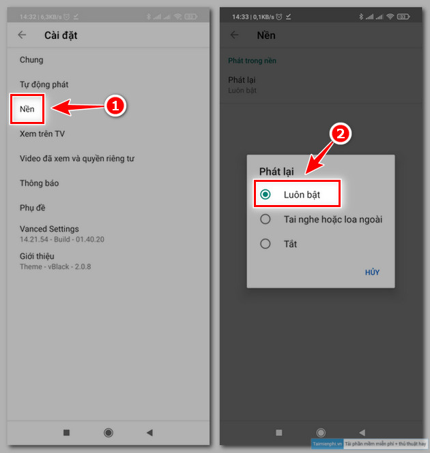Open the Giới thiệu entry

click(109, 261)
